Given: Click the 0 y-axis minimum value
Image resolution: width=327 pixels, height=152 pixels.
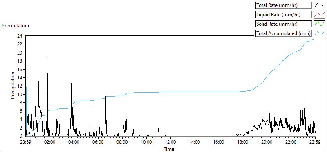Looking at the screenshot, I should click(x=21, y=136).
